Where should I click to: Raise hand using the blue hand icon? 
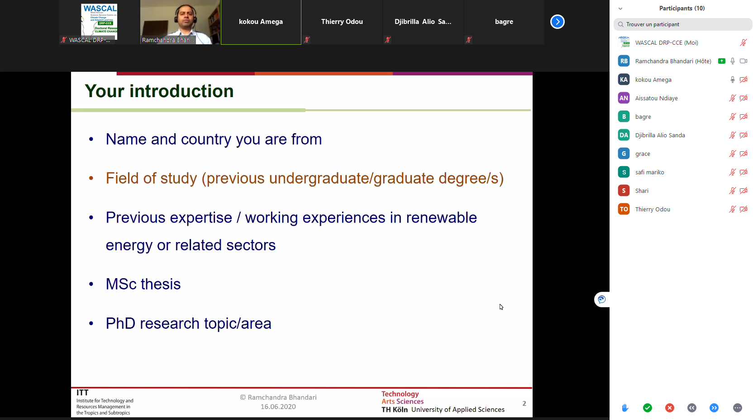point(625,408)
